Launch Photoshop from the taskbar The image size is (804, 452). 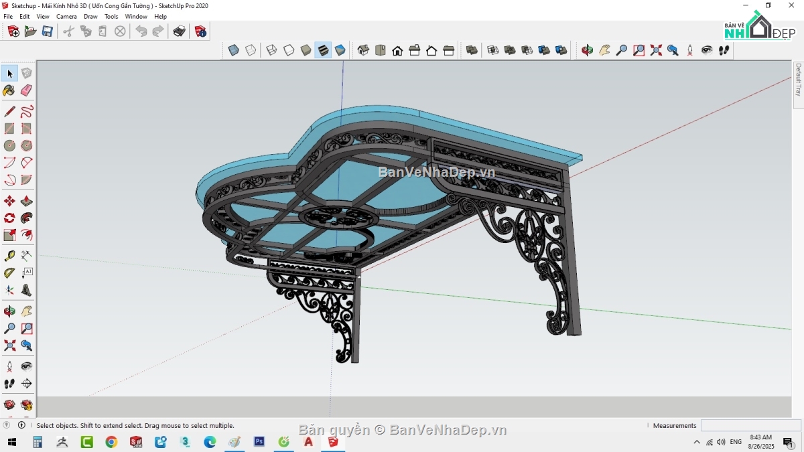259,442
